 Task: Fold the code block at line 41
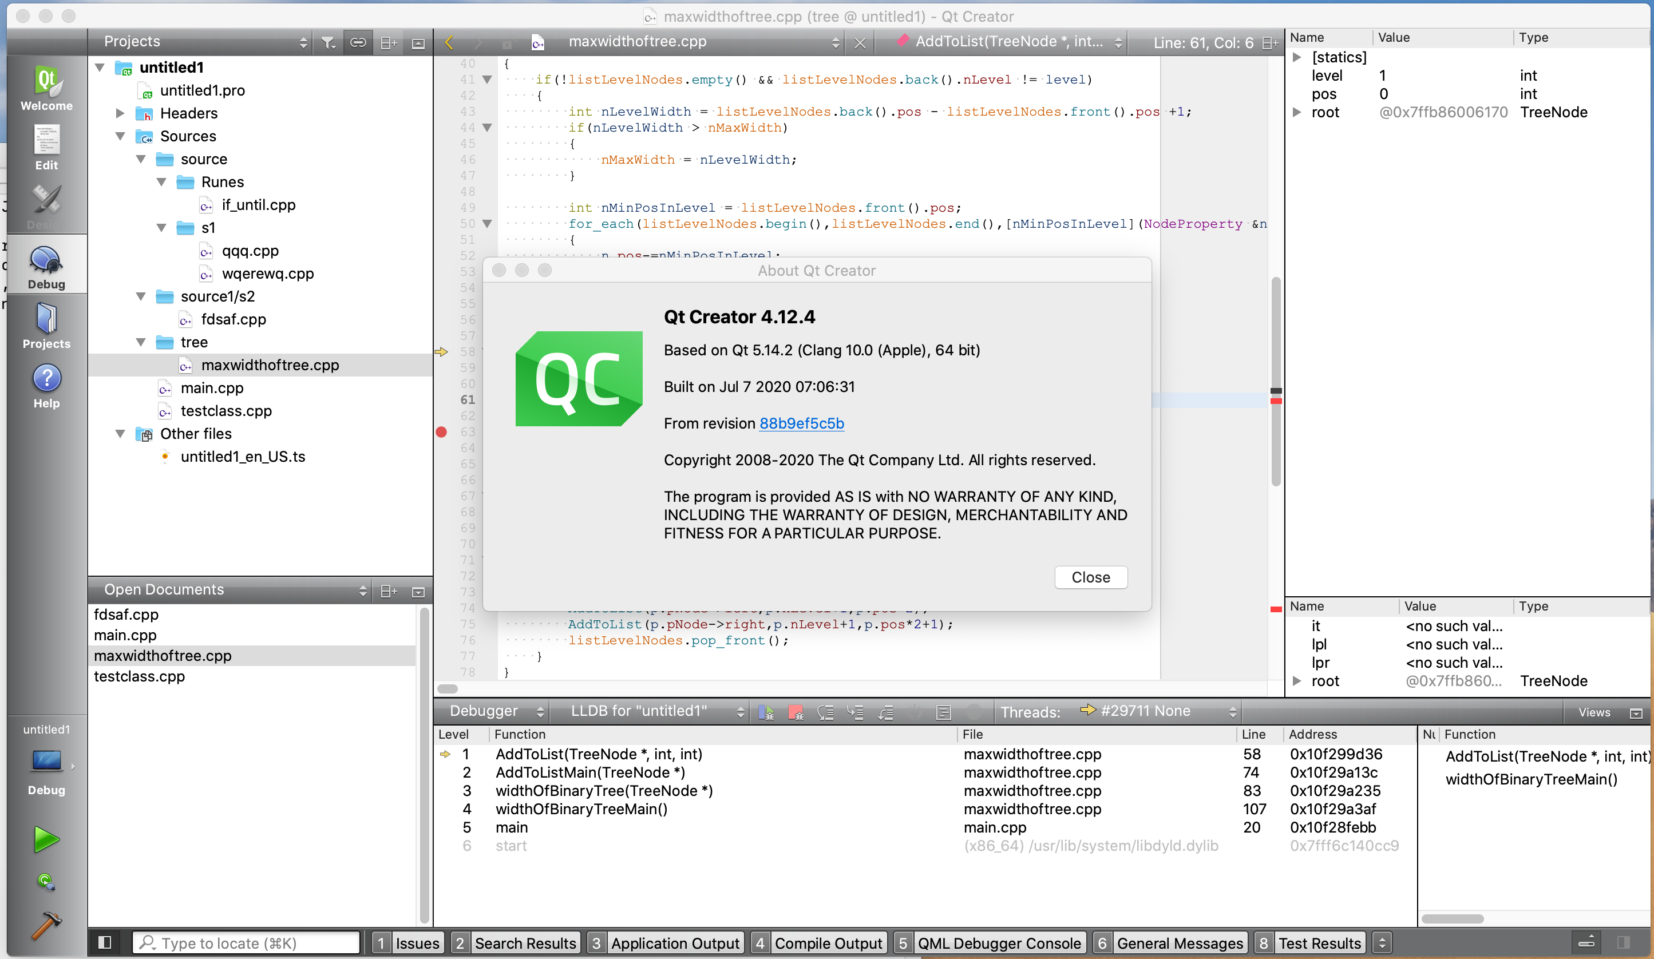487,80
